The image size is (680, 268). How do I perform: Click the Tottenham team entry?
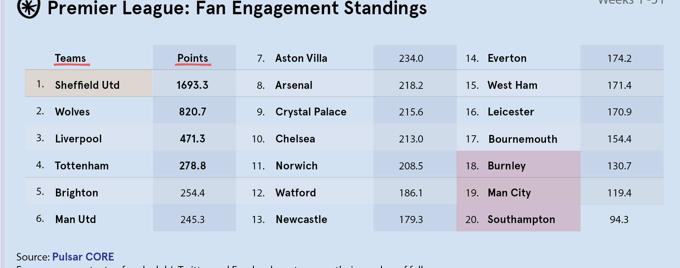82,166
